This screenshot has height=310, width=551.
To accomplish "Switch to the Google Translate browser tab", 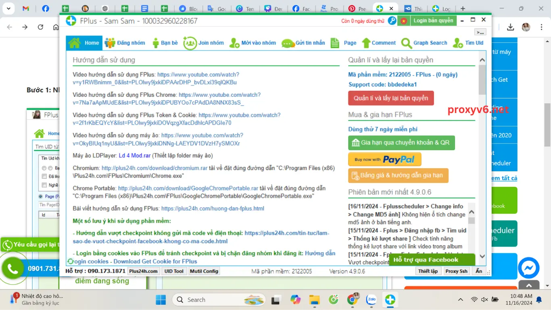I will click(x=217, y=8).
